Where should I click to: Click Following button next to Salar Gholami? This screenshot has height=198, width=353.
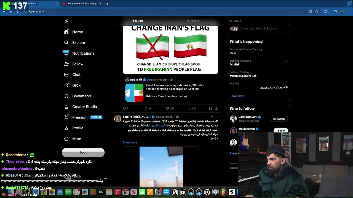[x=279, y=119]
